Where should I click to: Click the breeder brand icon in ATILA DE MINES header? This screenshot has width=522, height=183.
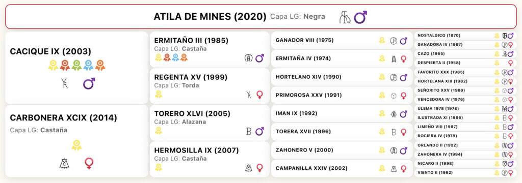coord(345,17)
